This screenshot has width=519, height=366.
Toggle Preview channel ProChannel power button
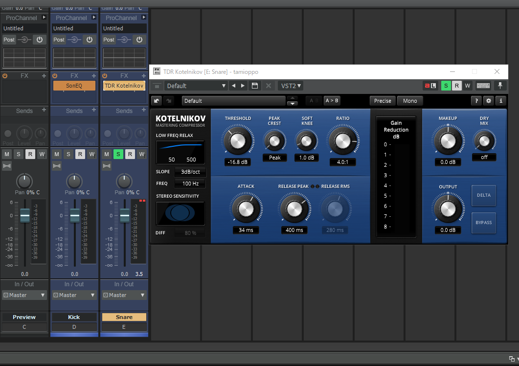pos(40,40)
